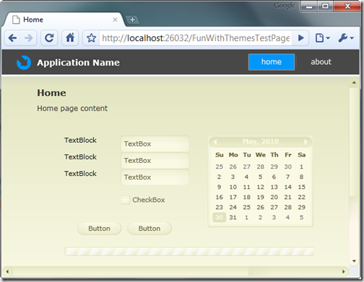Click the horizontal scrollbar thumb
This screenshot has width=364, height=282.
(x=131, y=272)
